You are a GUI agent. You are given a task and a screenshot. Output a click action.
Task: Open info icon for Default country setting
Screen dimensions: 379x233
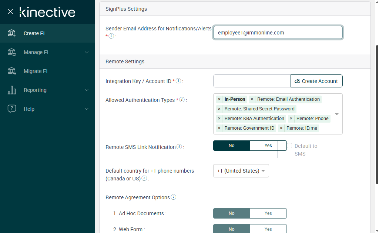144,178
